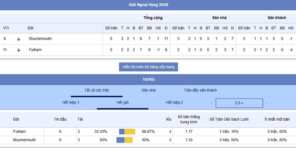The width and height of the screenshot is (296, 148).
Task: Open Bournemouth team link in the standings table
Action: 40,39
